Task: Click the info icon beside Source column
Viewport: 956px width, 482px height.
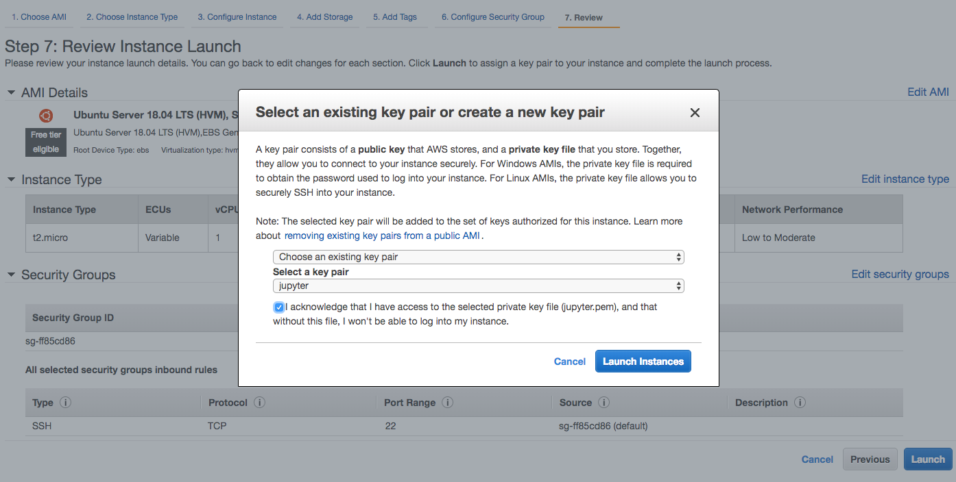Action: 604,403
